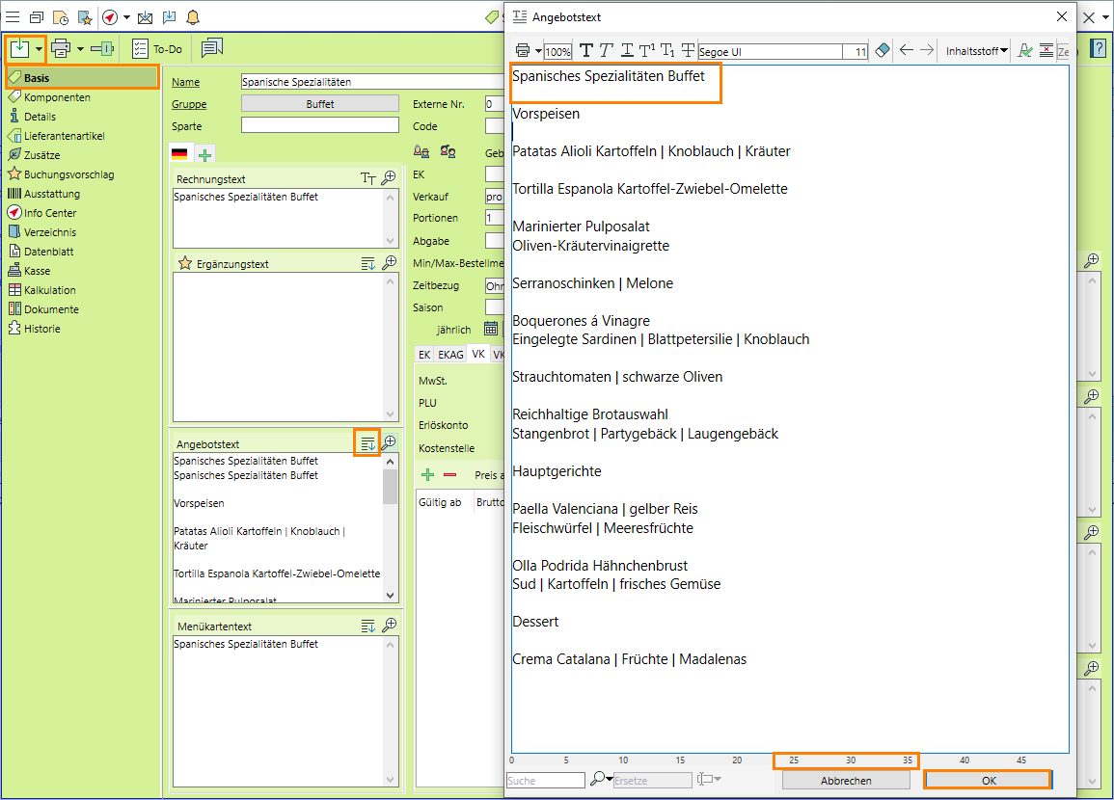
Task: Open Komponenten in the sidebar
Action: point(57,97)
